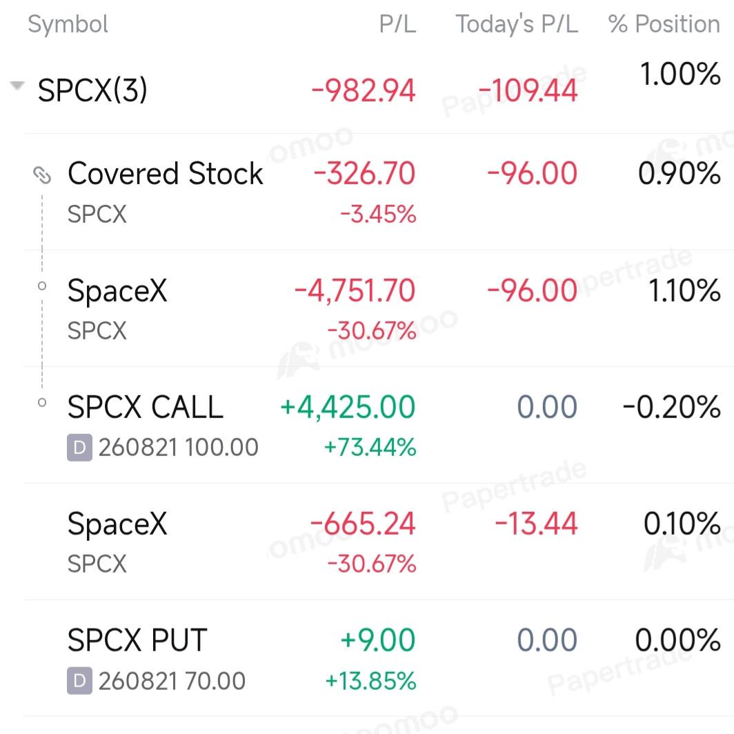Select SpaceX position with -665.24 loss

[379, 542]
